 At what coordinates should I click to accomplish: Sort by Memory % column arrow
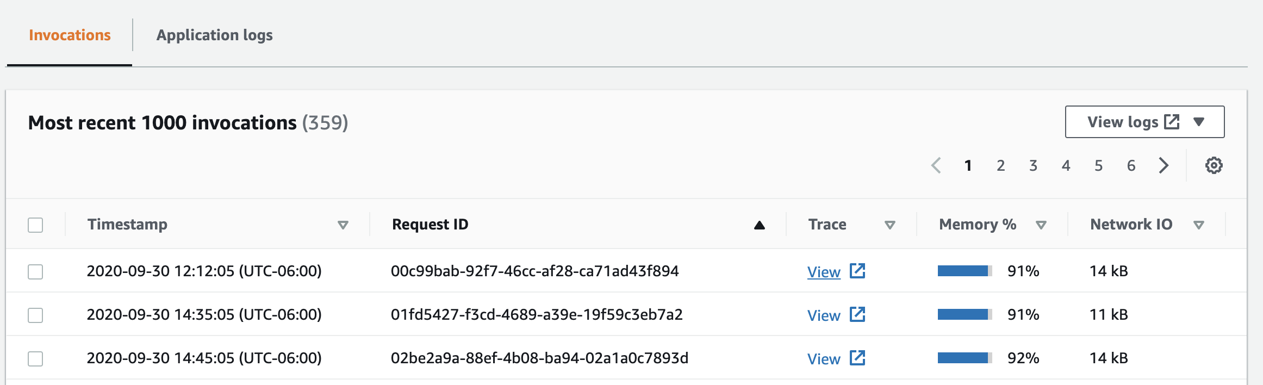[x=1041, y=225]
